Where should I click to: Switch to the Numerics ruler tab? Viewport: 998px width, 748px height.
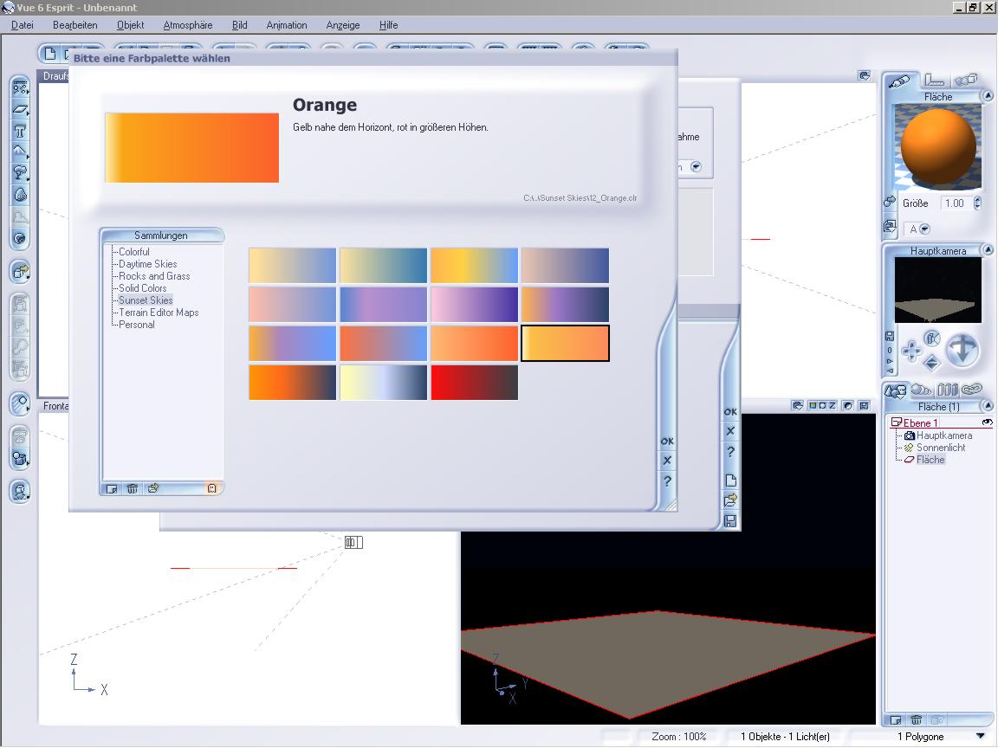[934, 81]
